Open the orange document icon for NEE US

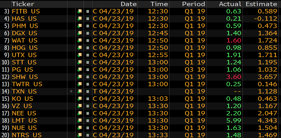pyautogui.click(x=79, y=113)
